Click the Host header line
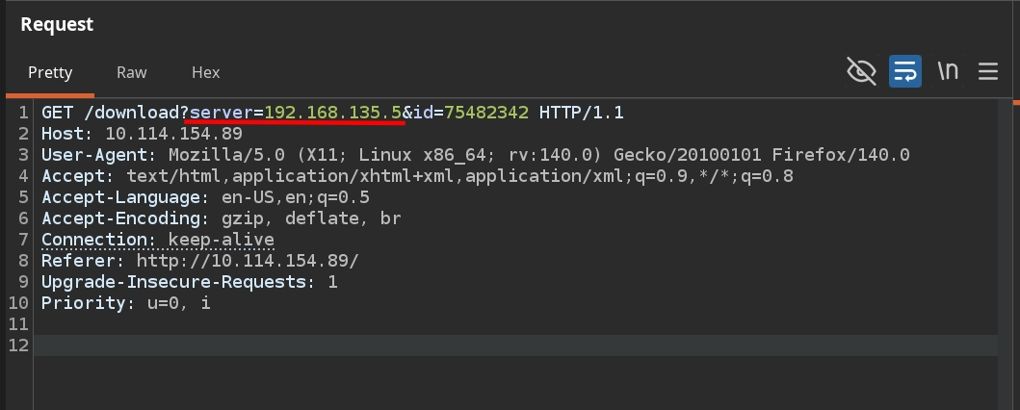This screenshot has width=1020, height=410. pyautogui.click(x=142, y=134)
